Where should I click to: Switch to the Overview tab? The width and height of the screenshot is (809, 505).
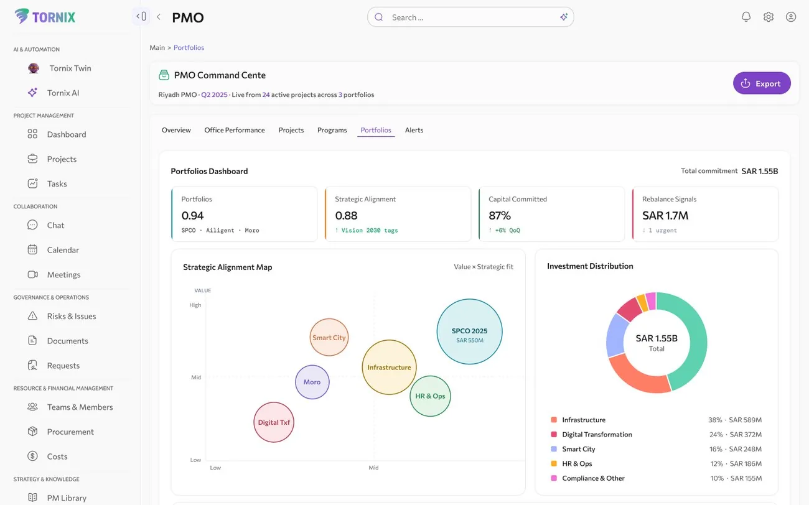(176, 130)
